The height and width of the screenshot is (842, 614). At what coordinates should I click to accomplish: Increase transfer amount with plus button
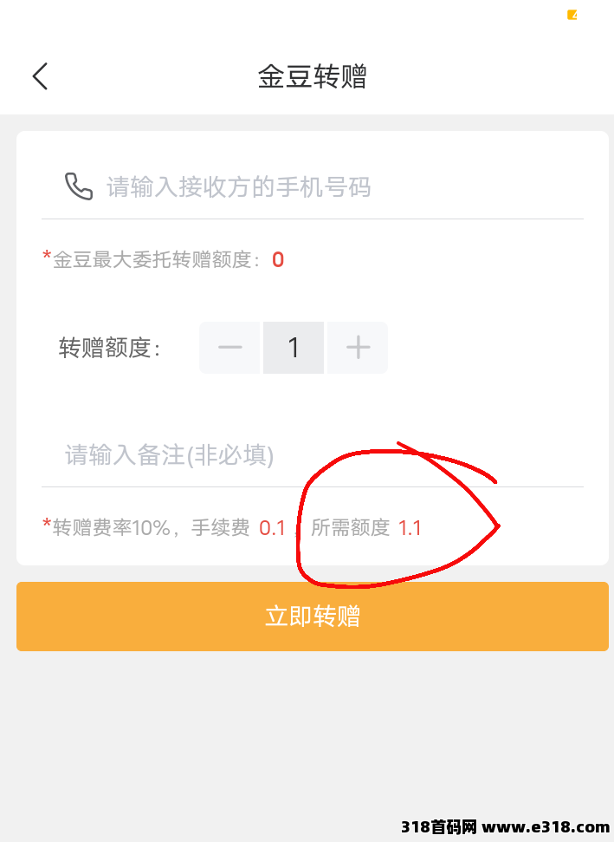358,348
